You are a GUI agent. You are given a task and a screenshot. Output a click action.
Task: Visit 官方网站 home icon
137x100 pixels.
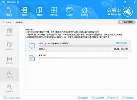point(84,12)
